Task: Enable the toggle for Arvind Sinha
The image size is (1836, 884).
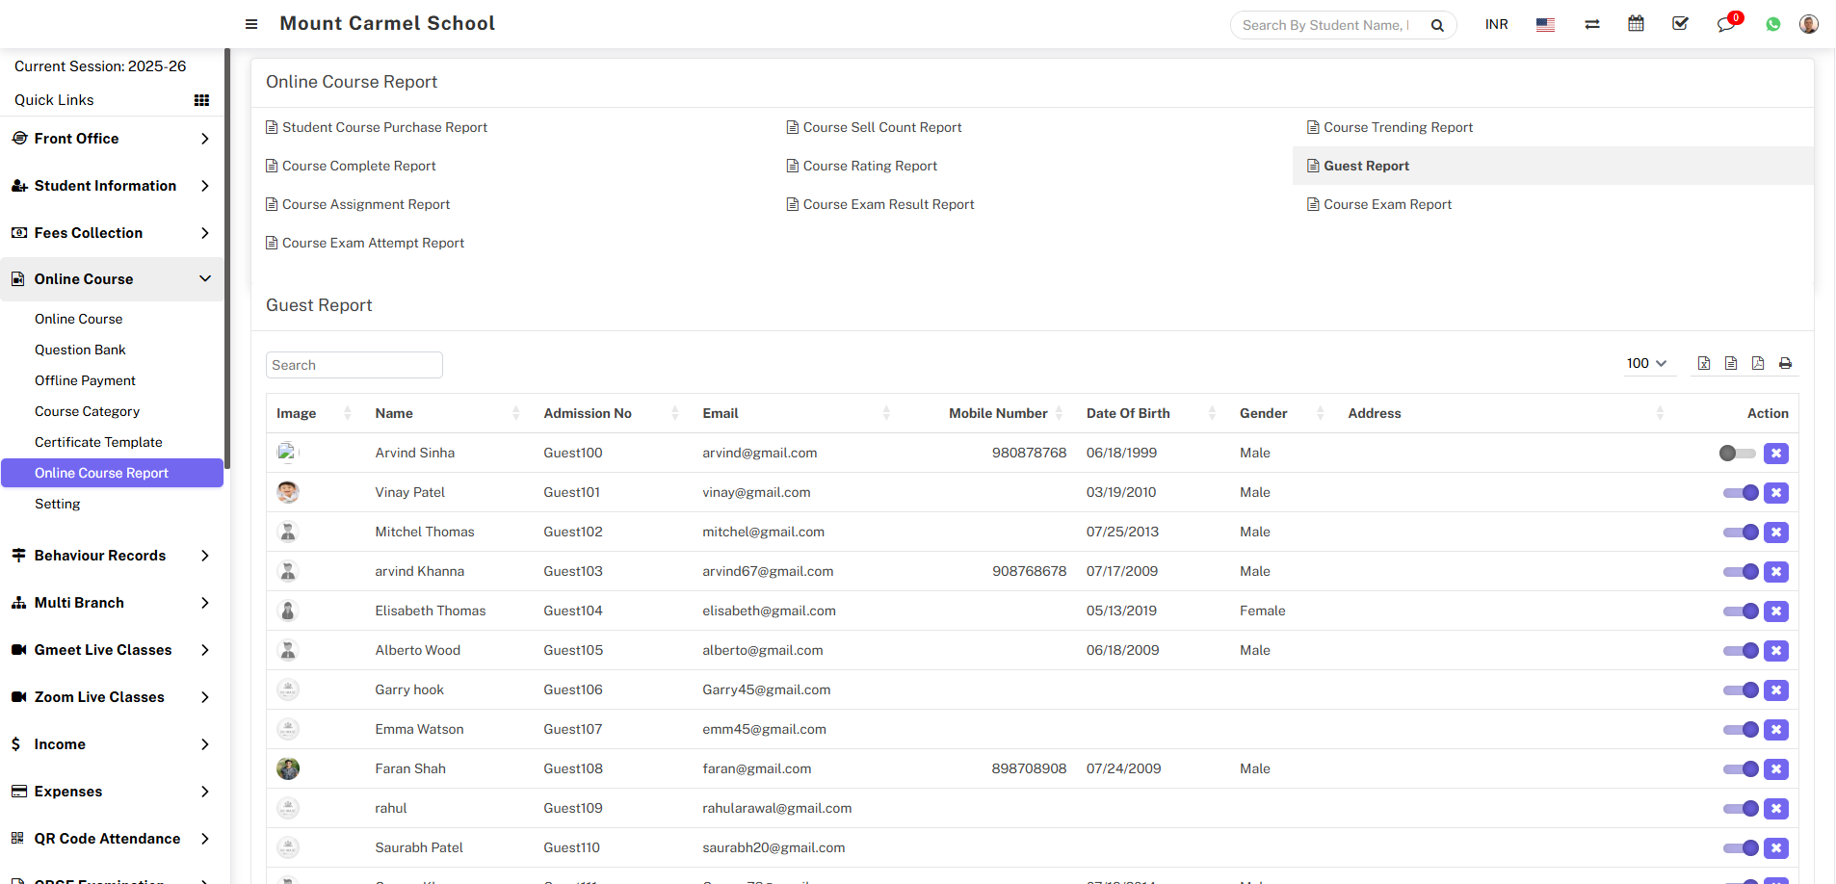Action: tap(1737, 454)
